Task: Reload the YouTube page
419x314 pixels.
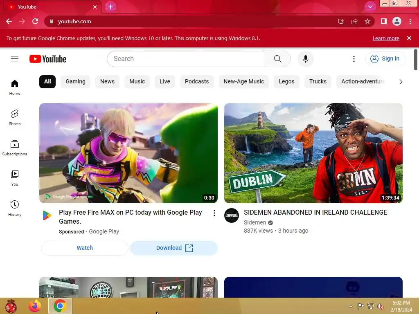Action: click(x=35, y=21)
